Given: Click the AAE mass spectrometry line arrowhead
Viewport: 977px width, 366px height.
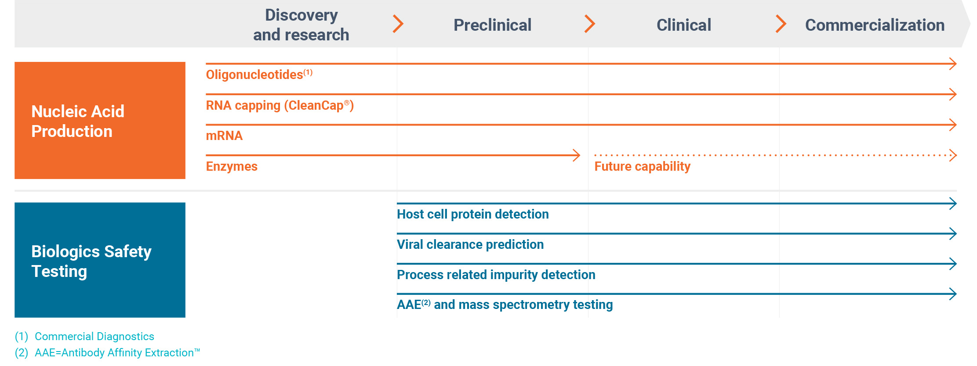Looking at the screenshot, I should [953, 294].
